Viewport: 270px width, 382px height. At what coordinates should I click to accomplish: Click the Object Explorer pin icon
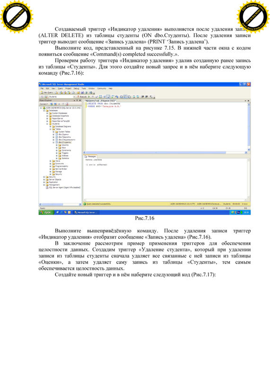pos(77,100)
